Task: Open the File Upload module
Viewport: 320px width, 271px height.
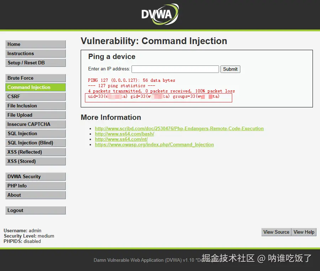Action: (36, 115)
